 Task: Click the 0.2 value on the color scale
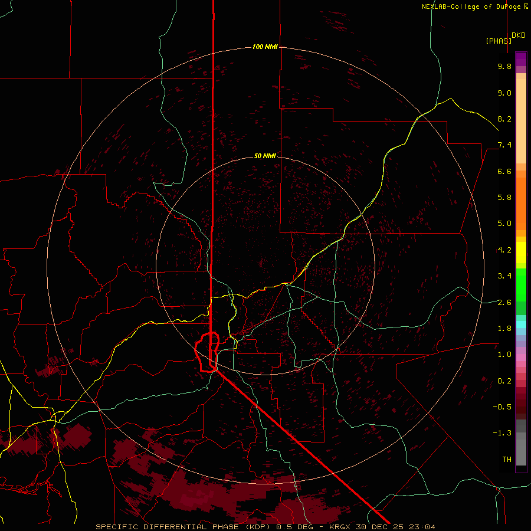(x=504, y=381)
